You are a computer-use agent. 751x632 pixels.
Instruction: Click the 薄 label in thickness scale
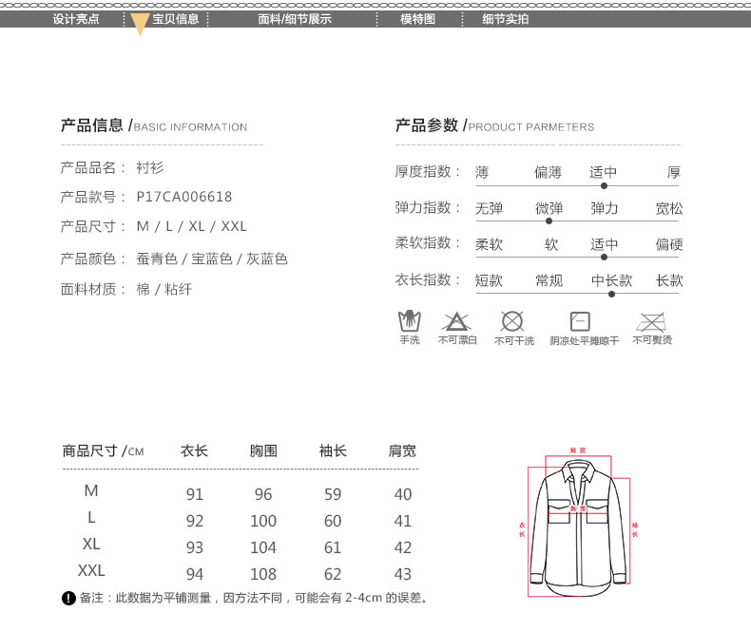[x=482, y=172]
